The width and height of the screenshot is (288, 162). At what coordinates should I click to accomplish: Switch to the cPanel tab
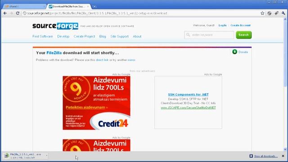[x=24, y=6]
